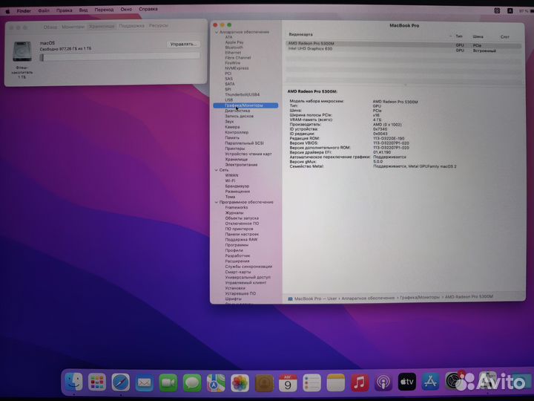Viewport: 534px width, 401px height.
Task: Open Contacts in the Dock
Action: coord(264,383)
